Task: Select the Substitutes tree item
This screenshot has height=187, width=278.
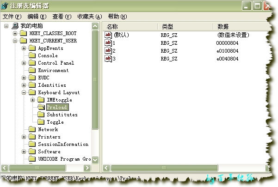Action: 62,115
